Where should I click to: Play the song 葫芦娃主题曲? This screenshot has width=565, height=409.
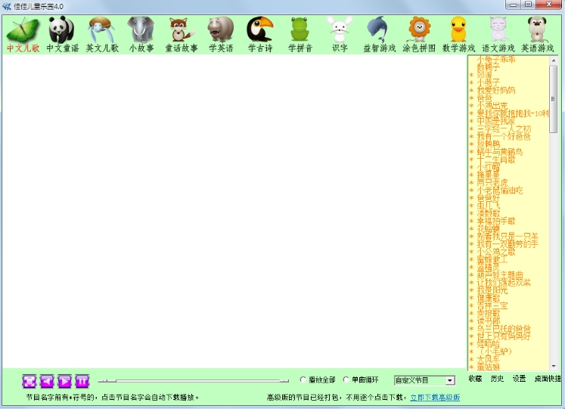(x=500, y=274)
